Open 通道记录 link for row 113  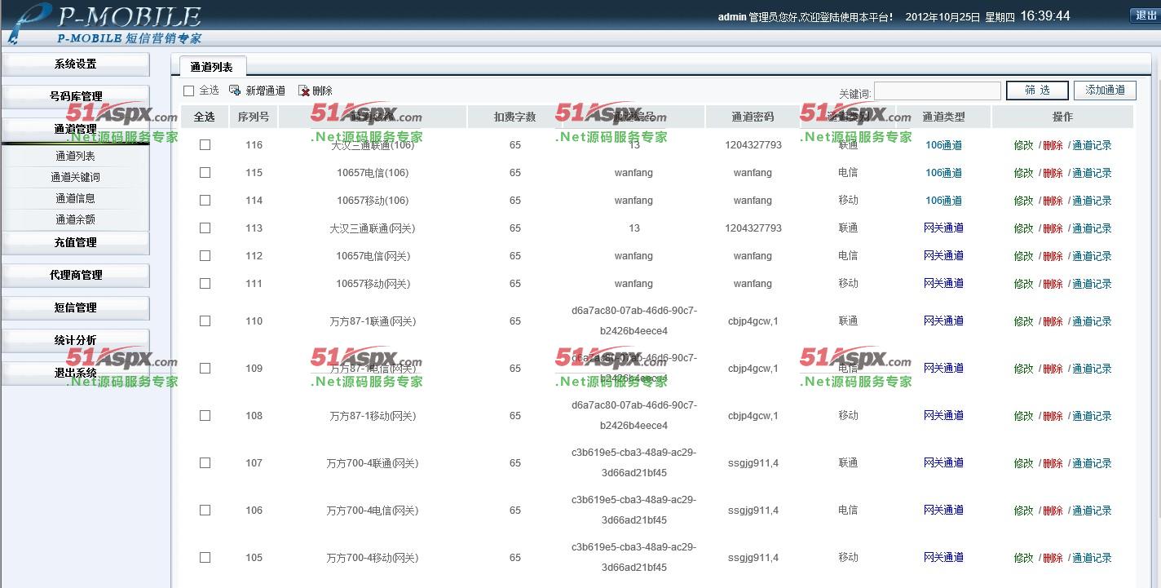pos(1092,228)
